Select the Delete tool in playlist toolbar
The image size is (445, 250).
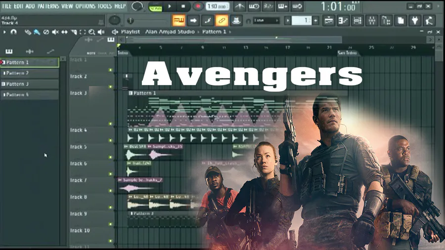click(46, 32)
